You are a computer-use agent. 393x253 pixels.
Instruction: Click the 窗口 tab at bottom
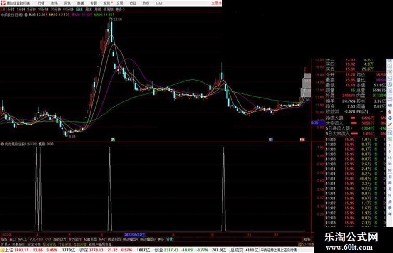pos(12,239)
